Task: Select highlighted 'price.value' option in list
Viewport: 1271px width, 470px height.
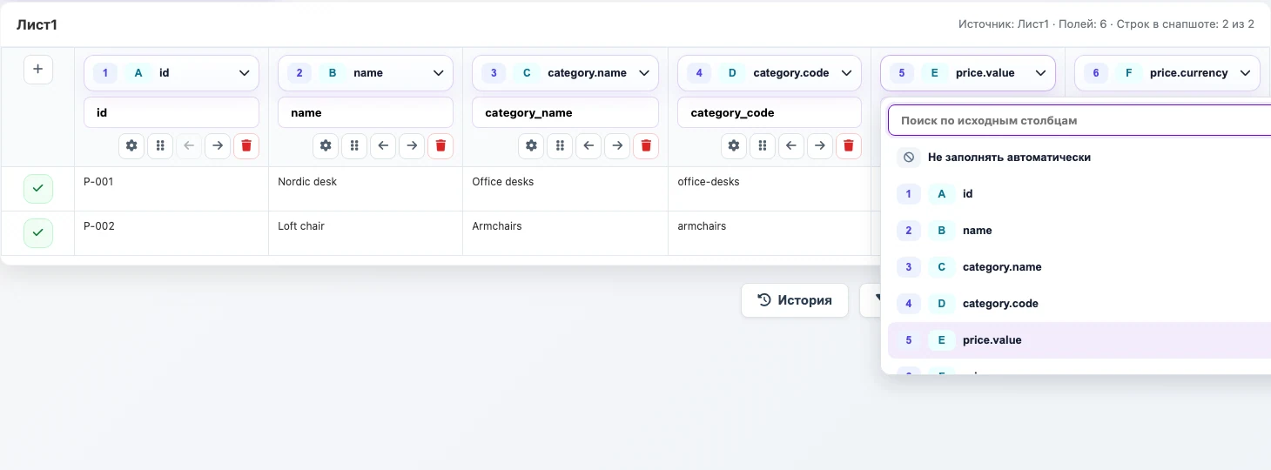Action: (1079, 340)
